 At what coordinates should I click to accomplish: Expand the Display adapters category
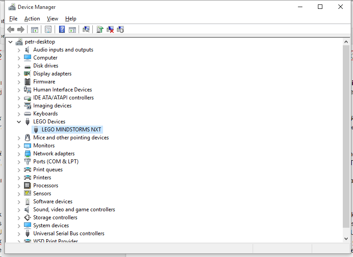19,74
